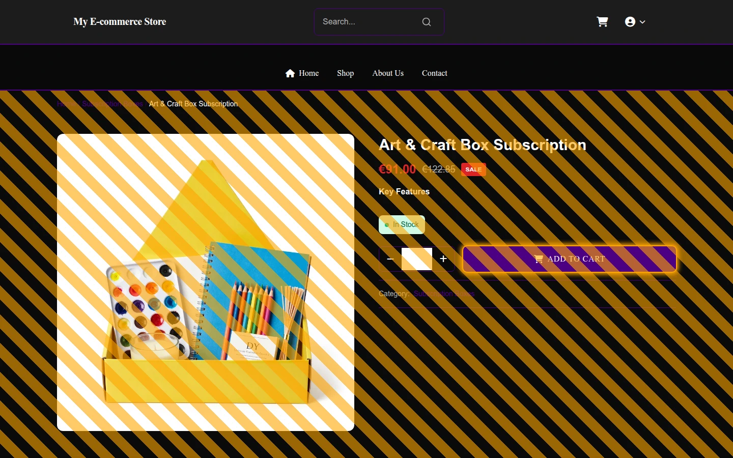Click the My E-commerce Store logo
The image size is (733, 458).
(120, 22)
